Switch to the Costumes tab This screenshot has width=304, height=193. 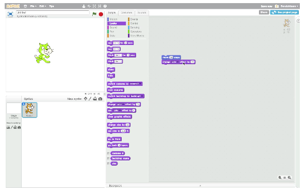click(126, 12)
